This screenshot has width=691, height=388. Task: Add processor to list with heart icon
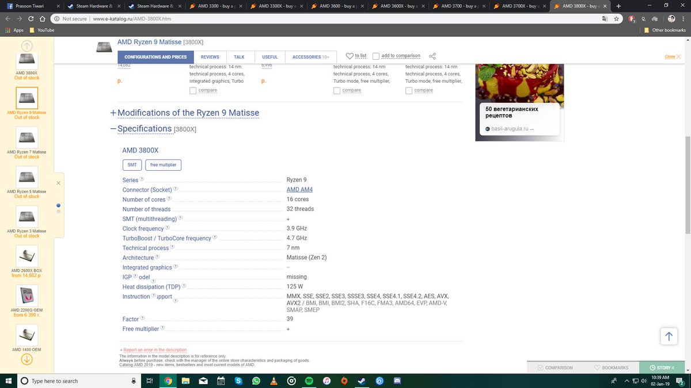pos(356,56)
